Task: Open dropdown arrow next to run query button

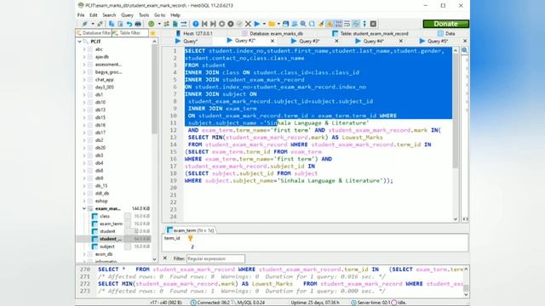Action: click(x=264, y=24)
